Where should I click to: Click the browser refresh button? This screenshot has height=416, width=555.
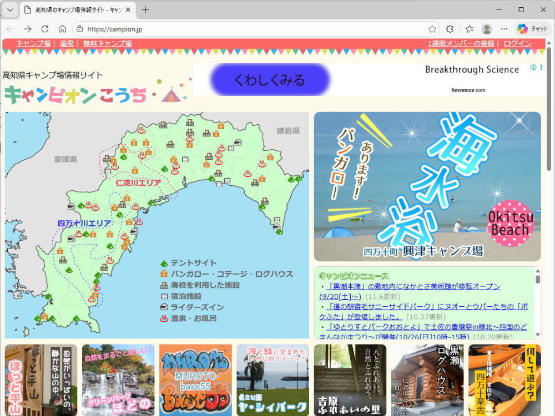pyautogui.click(x=45, y=29)
